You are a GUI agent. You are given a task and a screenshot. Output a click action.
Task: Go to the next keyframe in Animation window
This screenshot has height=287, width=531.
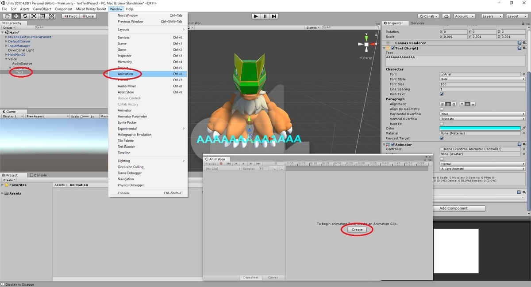[251, 164]
